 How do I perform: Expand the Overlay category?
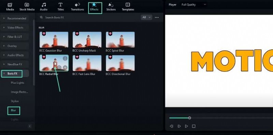tap(15, 46)
